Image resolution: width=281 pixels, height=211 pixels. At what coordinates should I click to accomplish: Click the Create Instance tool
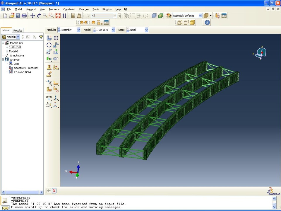click(x=49, y=38)
